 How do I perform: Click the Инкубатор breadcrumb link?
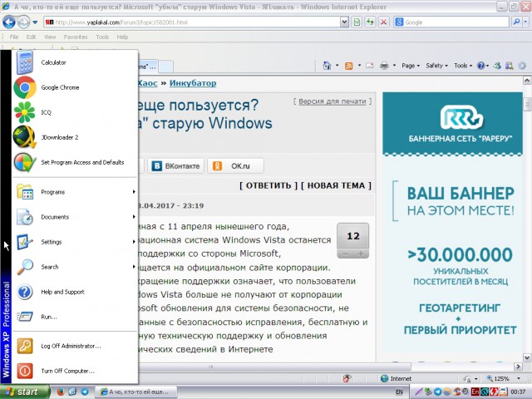193,83
